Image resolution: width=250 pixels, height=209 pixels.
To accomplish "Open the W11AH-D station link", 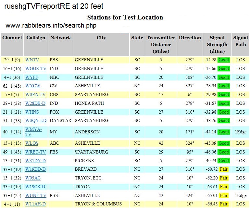I will (x=35, y=204).
